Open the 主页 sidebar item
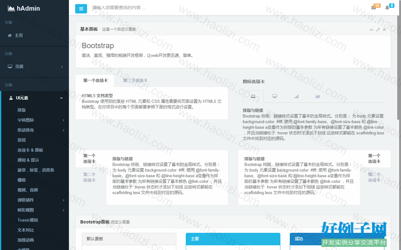This screenshot has height=250, width=401. click(x=34, y=35)
